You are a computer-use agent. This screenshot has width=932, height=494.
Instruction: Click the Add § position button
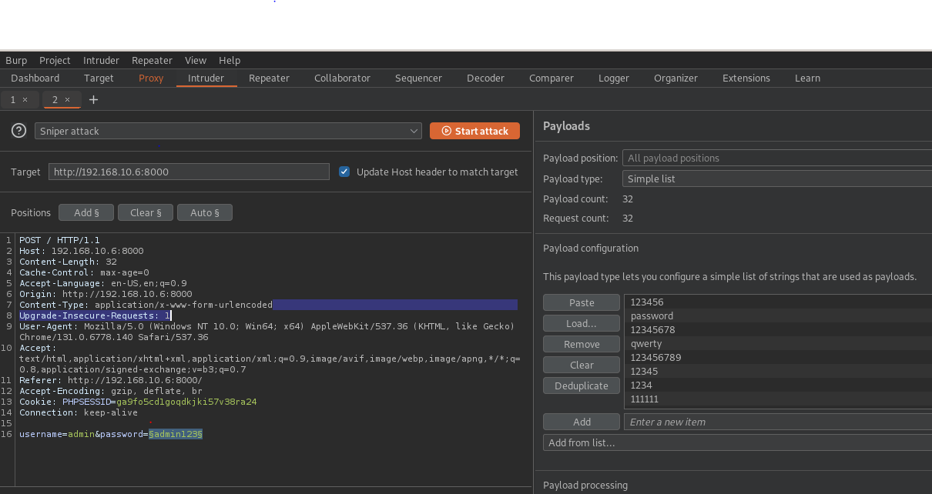point(86,212)
